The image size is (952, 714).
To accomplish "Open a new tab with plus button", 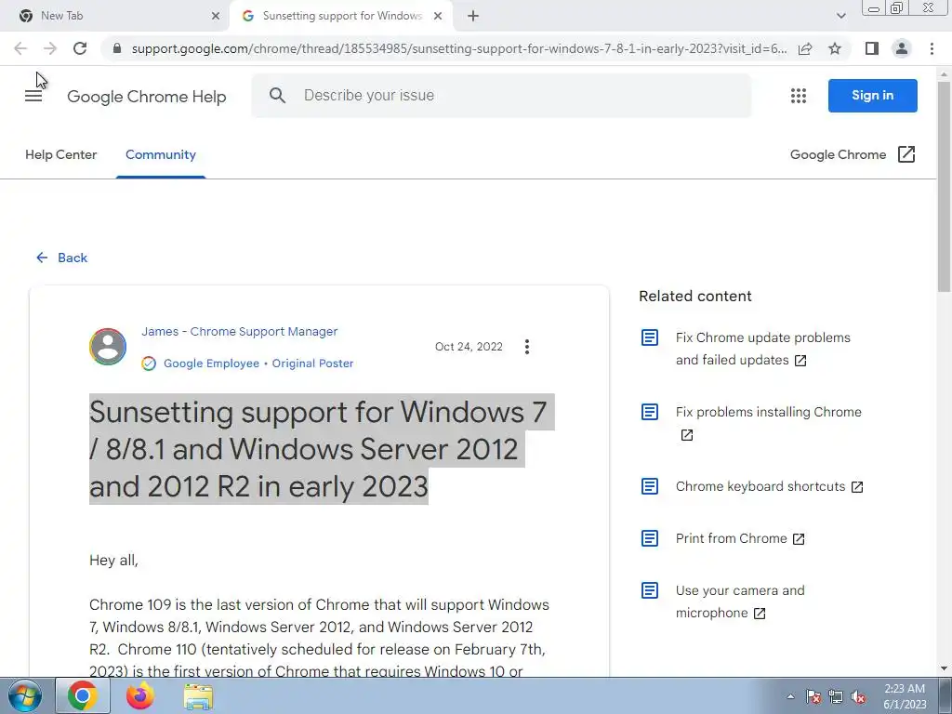I will pyautogui.click(x=473, y=17).
